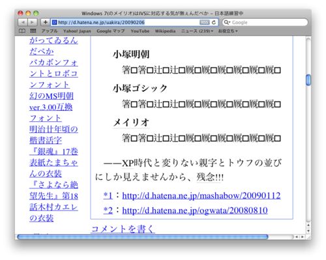Reload the page with the refresh icon
The height and width of the screenshot is (260, 326).
point(214,22)
